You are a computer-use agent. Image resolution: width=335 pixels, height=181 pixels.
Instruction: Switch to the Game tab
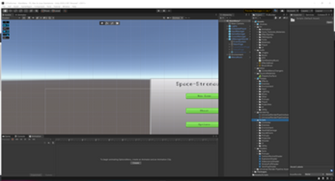tap(7, 136)
